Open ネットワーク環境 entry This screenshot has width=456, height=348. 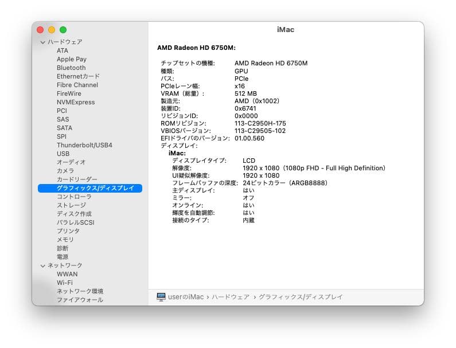tap(80, 291)
